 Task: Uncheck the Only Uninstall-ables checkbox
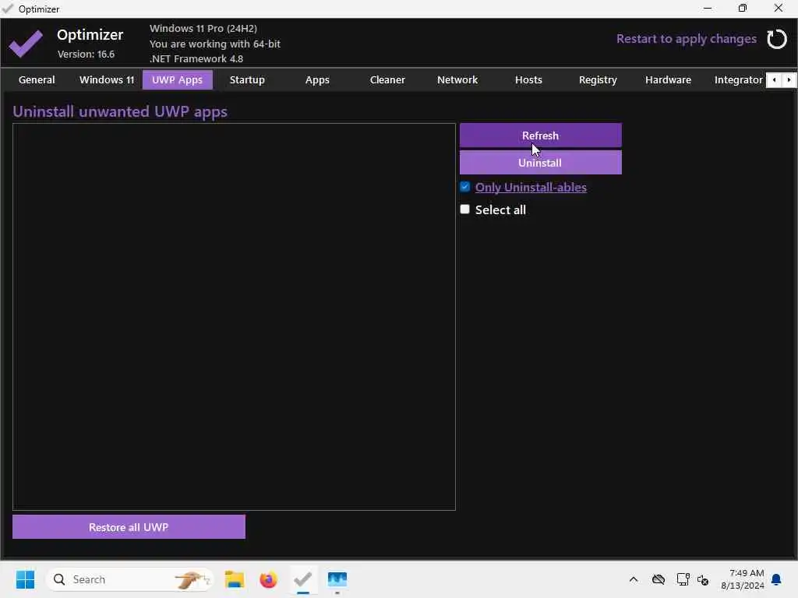(x=464, y=187)
